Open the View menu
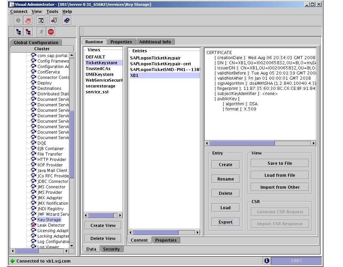 [x=37, y=12]
